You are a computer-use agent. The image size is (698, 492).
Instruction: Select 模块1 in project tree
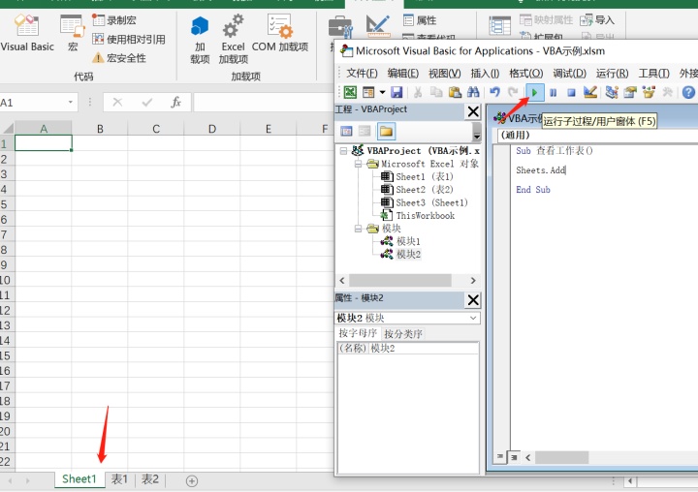coord(408,241)
